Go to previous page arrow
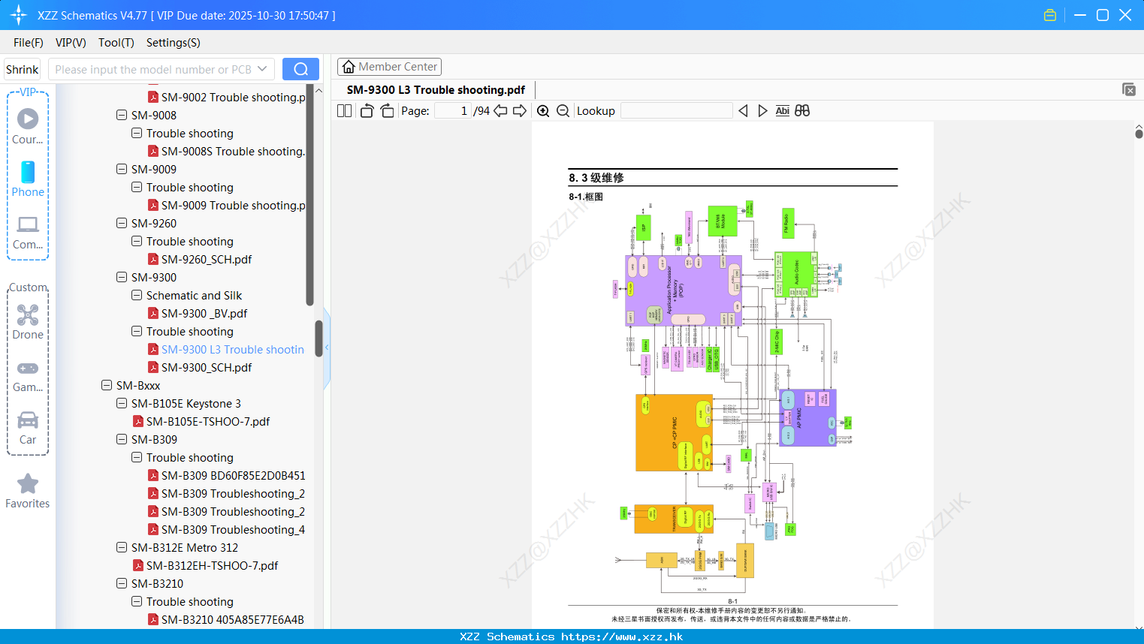The image size is (1144, 644). [500, 110]
